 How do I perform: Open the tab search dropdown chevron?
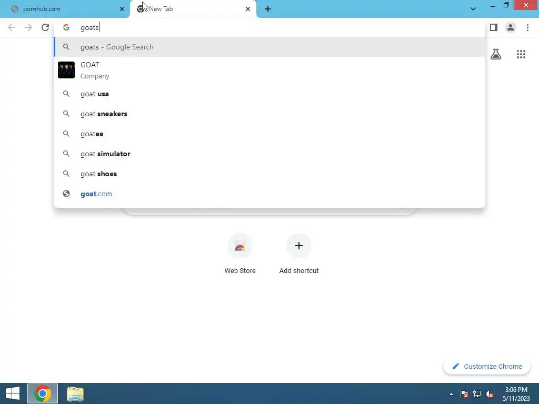[473, 9]
